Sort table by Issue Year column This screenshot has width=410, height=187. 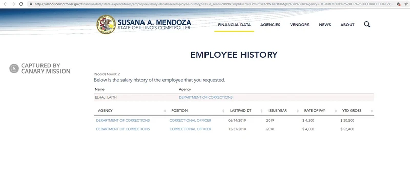tap(277, 110)
